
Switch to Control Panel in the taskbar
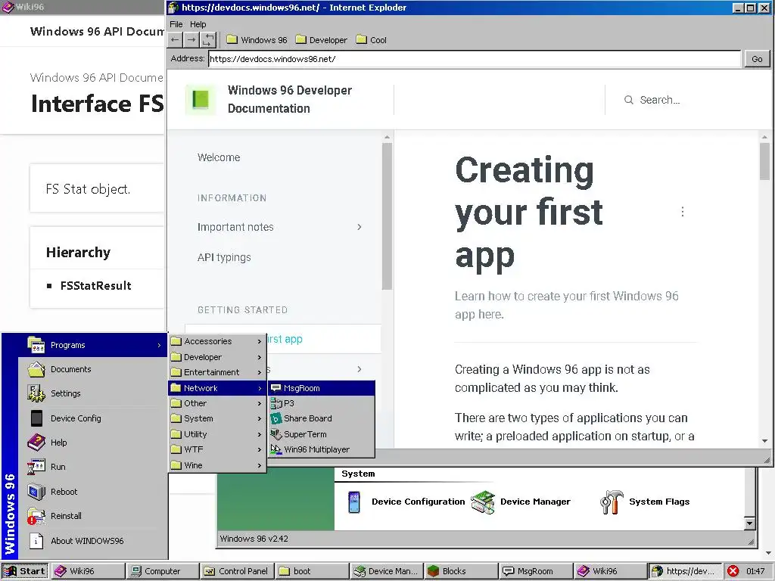pyautogui.click(x=236, y=571)
